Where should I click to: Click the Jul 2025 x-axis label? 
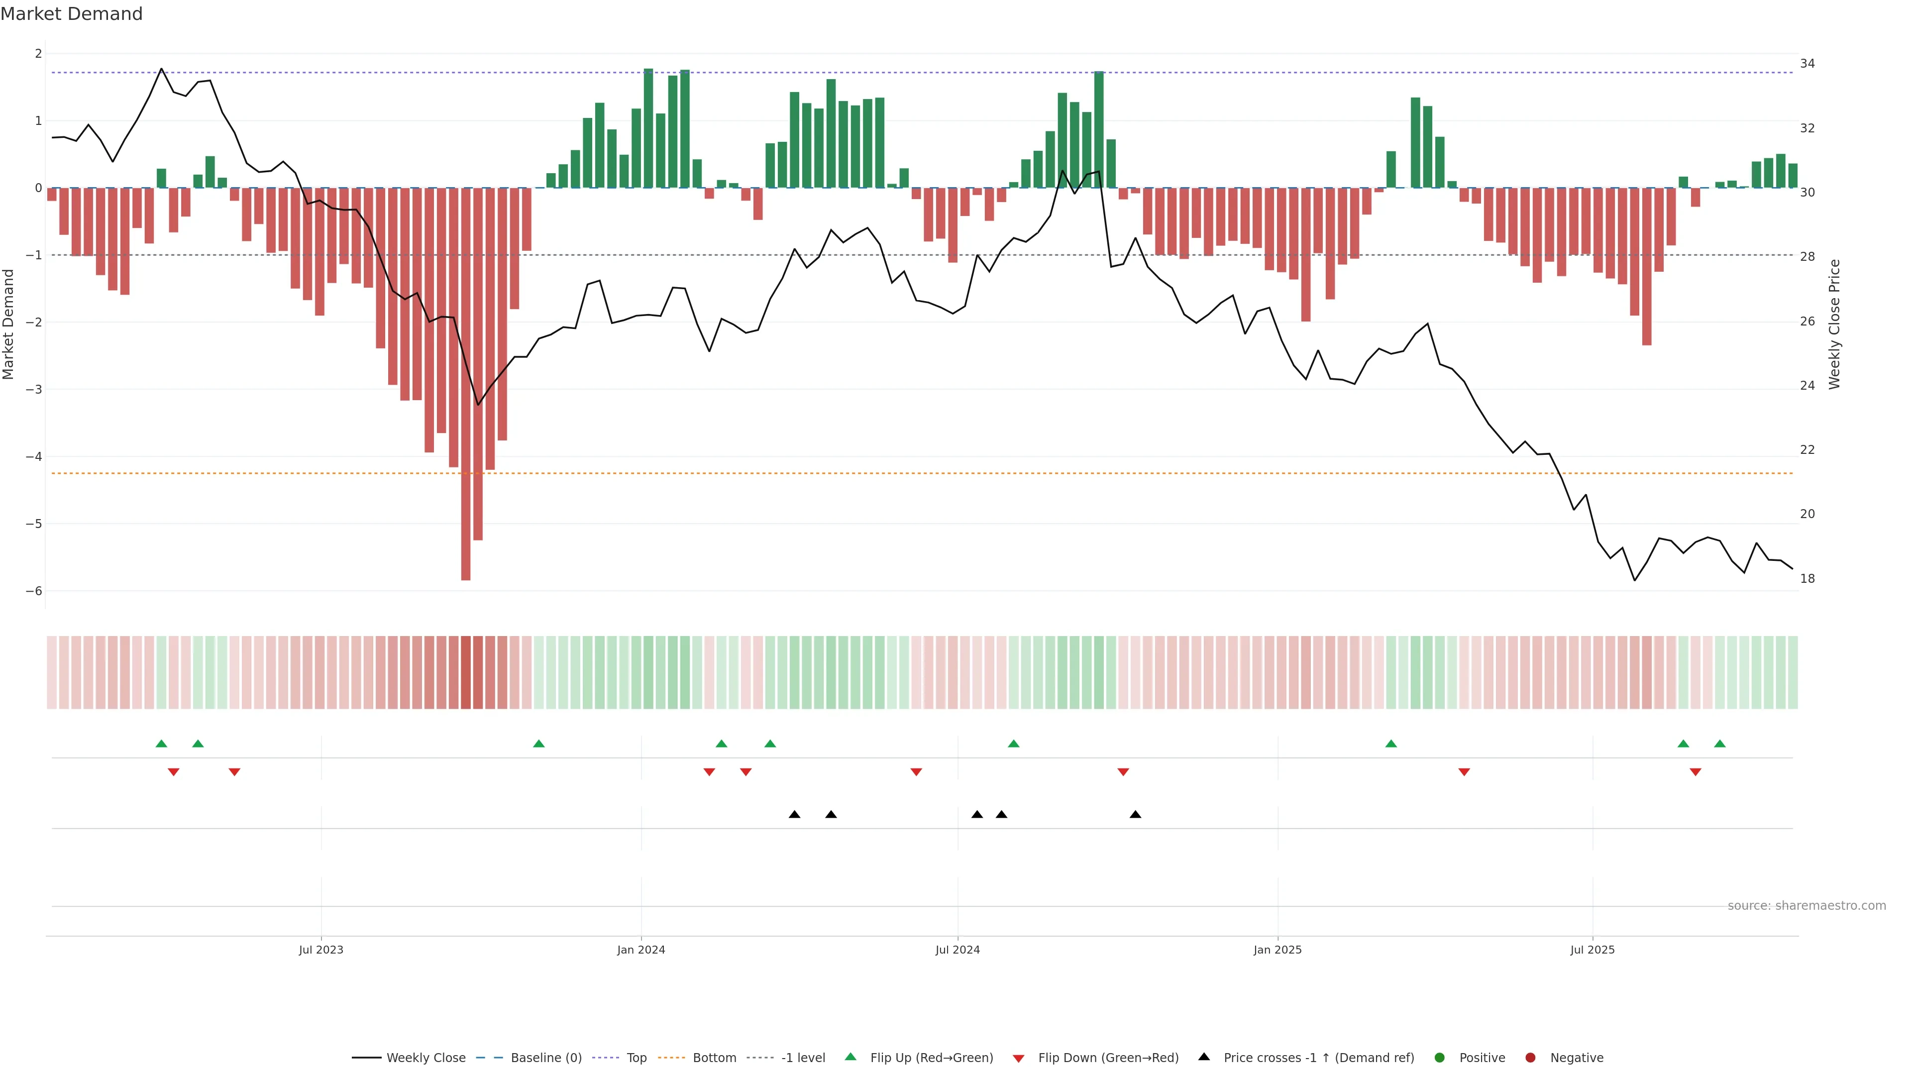point(1592,950)
